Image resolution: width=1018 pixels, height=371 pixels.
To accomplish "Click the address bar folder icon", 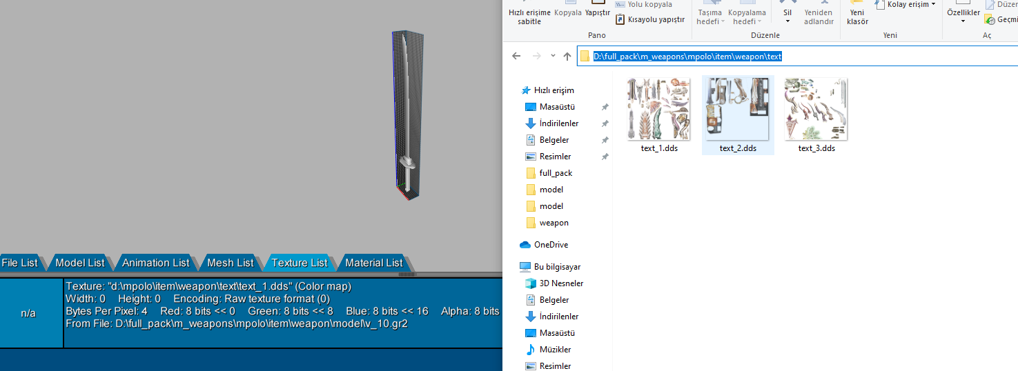I will pyautogui.click(x=585, y=57).
